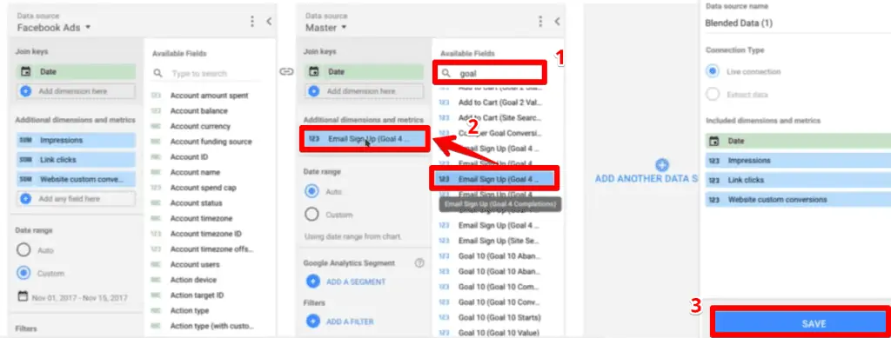Click calendar icon on Master's Date join key

point(313,72)
